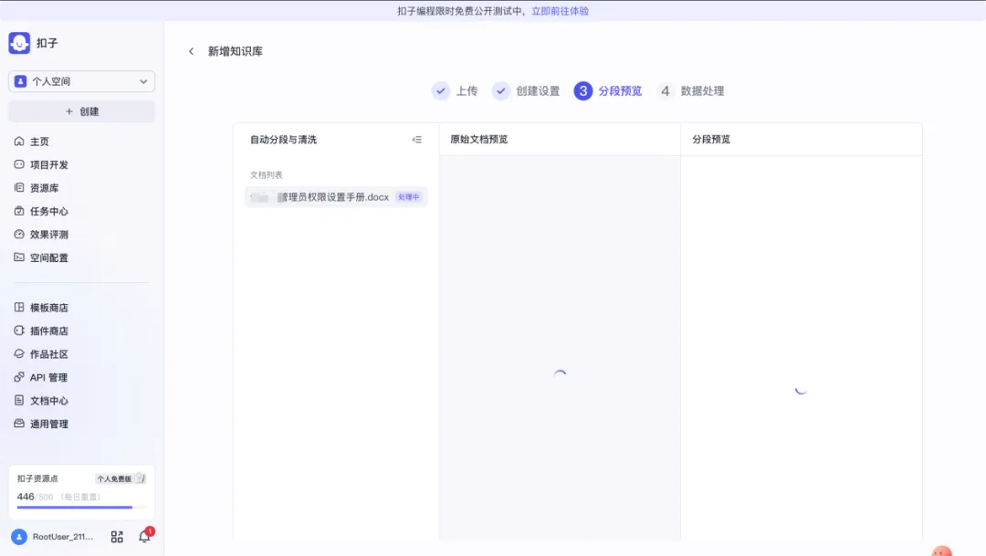Select the 管理员权限设置手册.docx document
986x556 pixels.
click(336, 197)
